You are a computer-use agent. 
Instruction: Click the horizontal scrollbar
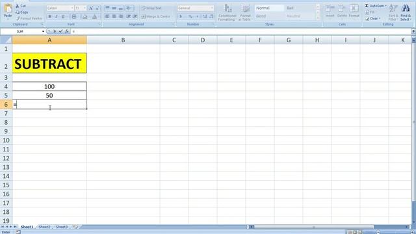tap(314, 227)
